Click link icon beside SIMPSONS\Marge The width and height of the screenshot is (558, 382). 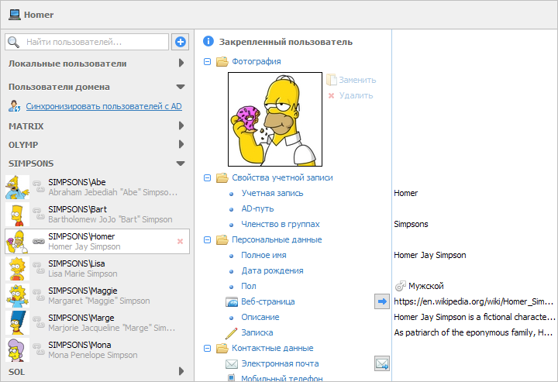[x=39, y=322]
